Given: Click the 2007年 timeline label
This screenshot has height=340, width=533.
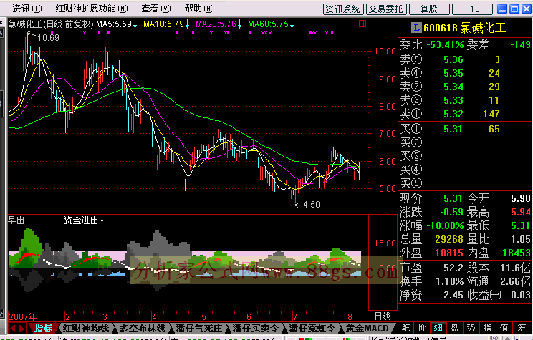Looking at the screenshot, I should pos(23,316).
